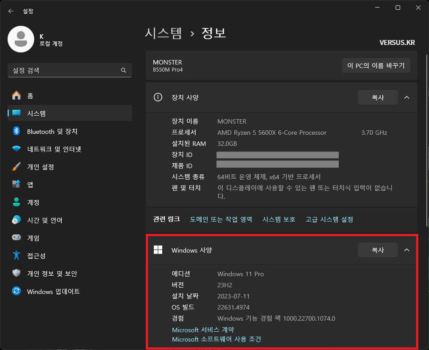429x350 pixels.
Task: Open Windows 업데이트 page
Action: 70,291
